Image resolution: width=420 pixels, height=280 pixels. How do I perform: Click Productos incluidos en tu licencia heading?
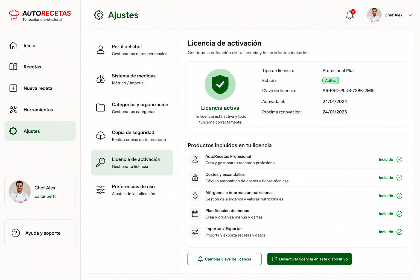point(230,145)
